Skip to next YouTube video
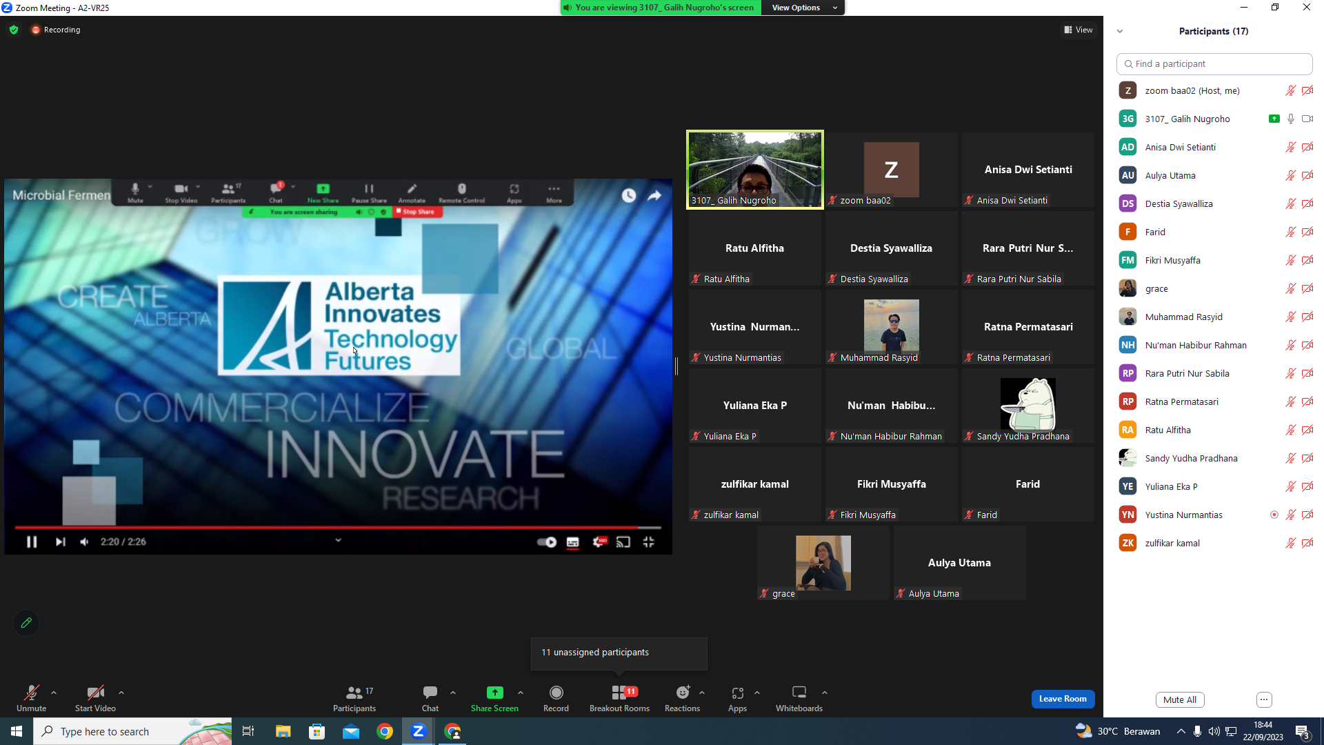This screenshot has width=1324, height=745. (x=61, y=542)
